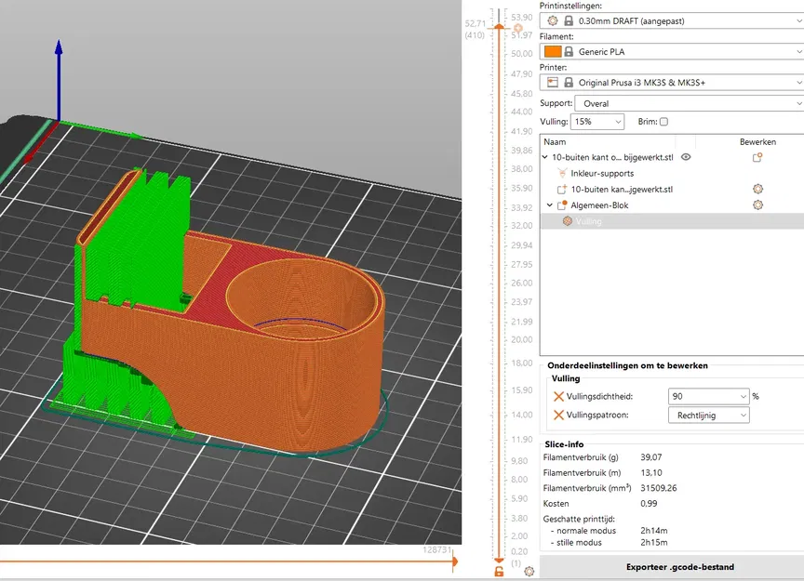Click modifier icon of Algemeen-Blok
Image resolution: width=804 pixels, height=581 pixels.
pos(562,205)
